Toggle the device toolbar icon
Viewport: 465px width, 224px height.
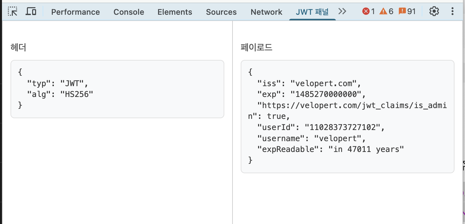click(31, 12)
